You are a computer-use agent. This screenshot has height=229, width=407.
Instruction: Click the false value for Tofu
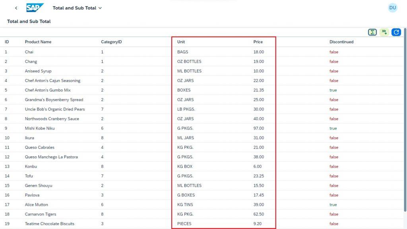pyautogui.click(x=334, y=176)
